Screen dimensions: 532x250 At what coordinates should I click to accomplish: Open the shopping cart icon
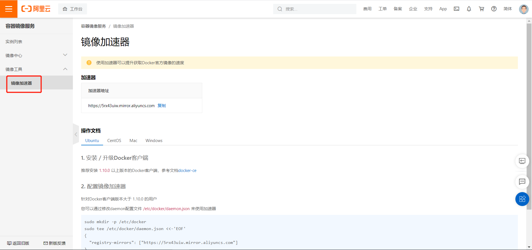coord(481,9)
